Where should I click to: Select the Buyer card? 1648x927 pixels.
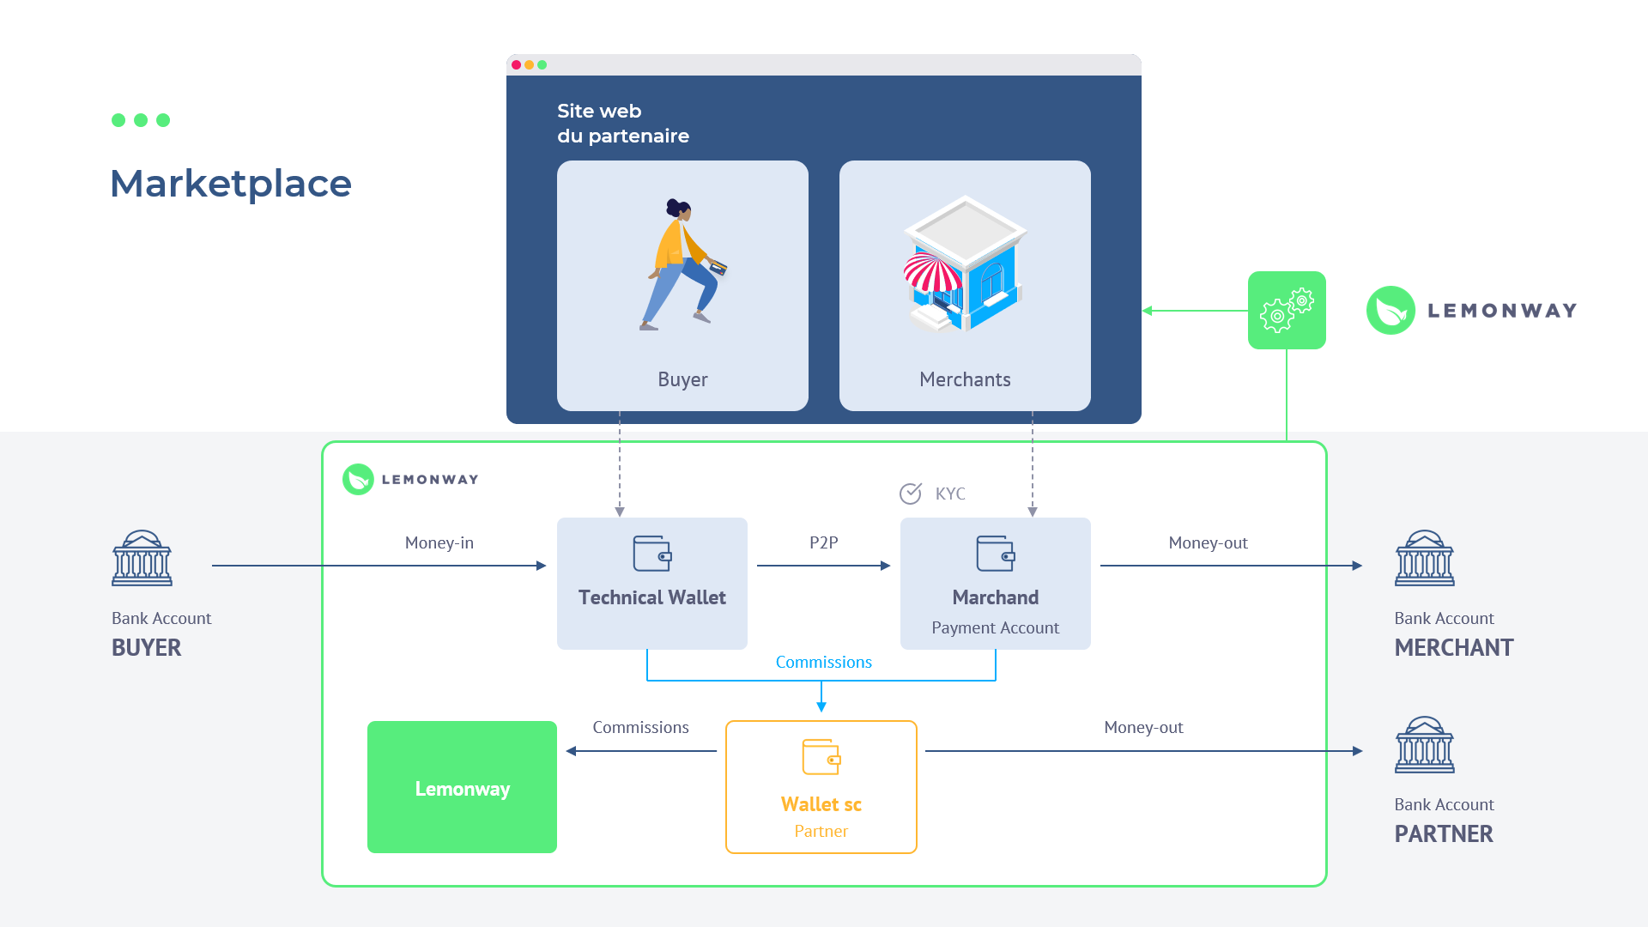[x=682, y=286]
